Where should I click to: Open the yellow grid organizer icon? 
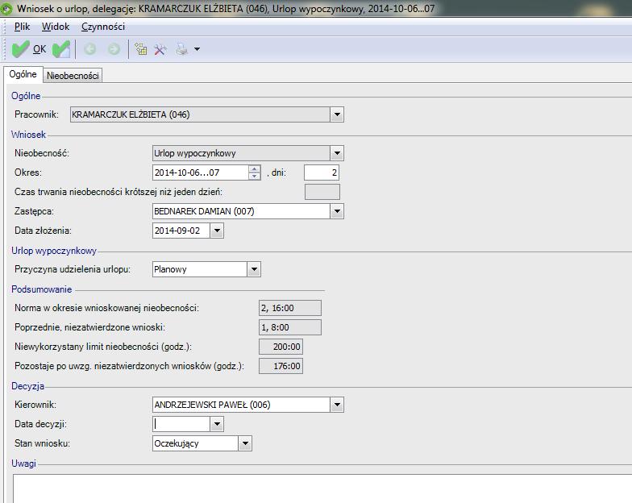(140, 49)
